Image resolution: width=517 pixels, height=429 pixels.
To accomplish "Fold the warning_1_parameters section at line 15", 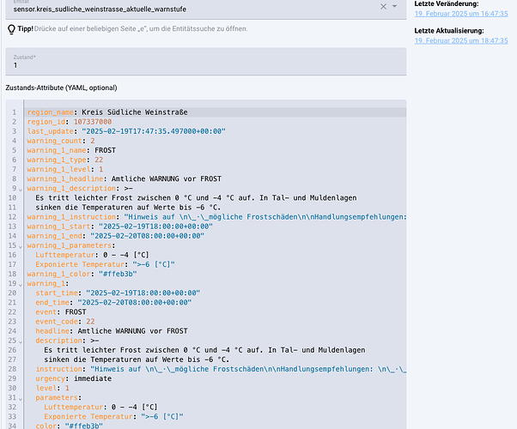I will 21,245.
